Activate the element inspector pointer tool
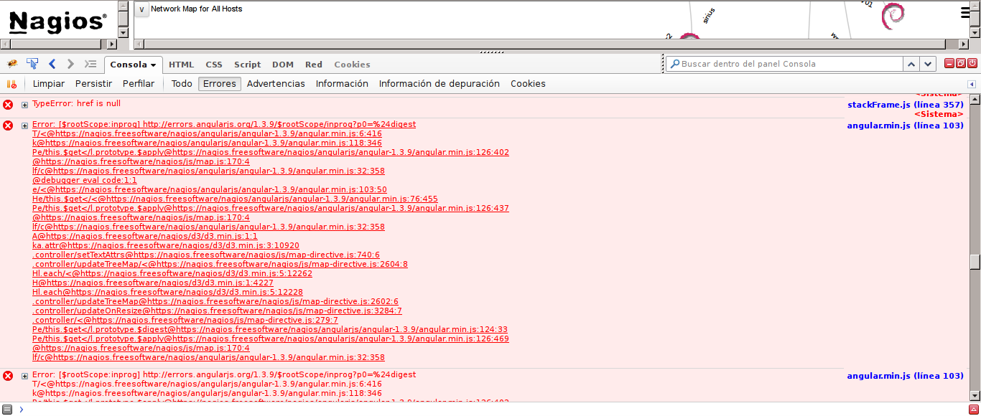The width and height of the screenshot is (981, 416). pyautogui.click(x=32, y=64)
